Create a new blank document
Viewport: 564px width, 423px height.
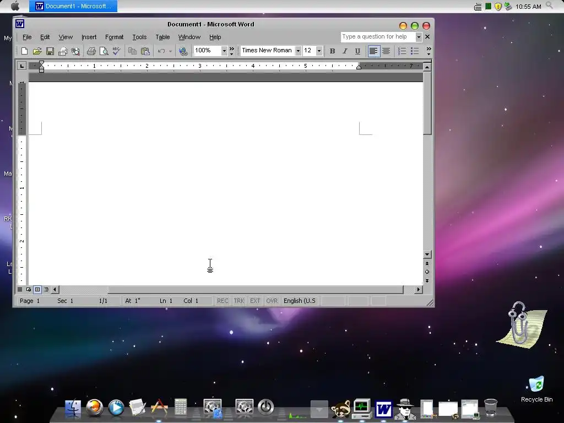click(24, 51)
